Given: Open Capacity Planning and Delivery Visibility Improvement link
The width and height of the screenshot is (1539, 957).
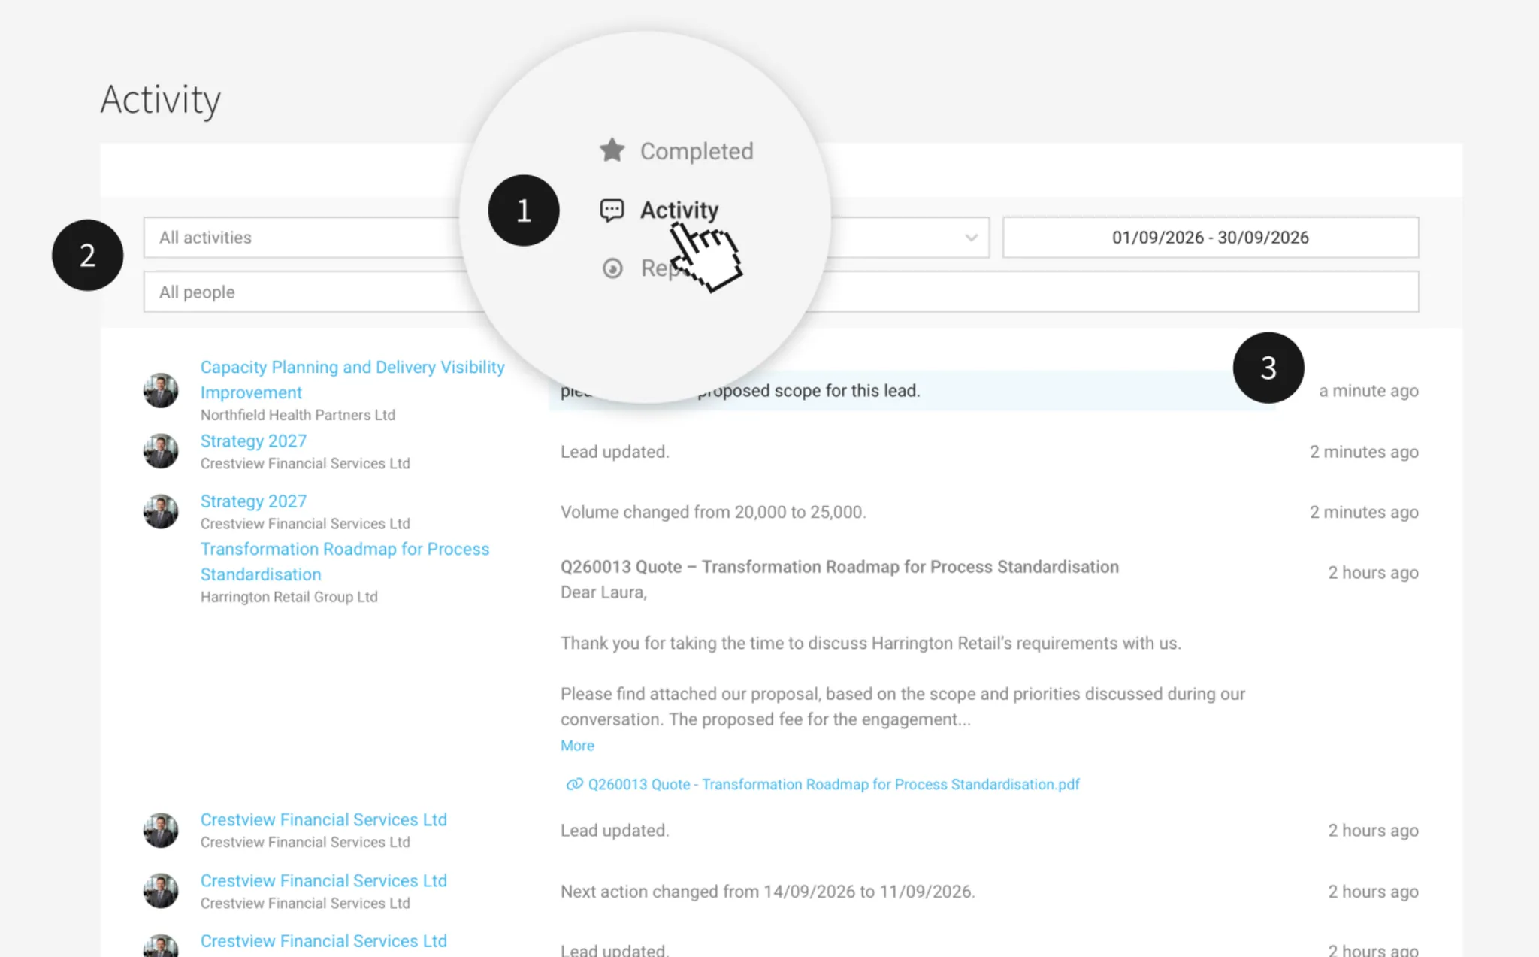Looking at the screenshot, I should (x=352, y=380).
